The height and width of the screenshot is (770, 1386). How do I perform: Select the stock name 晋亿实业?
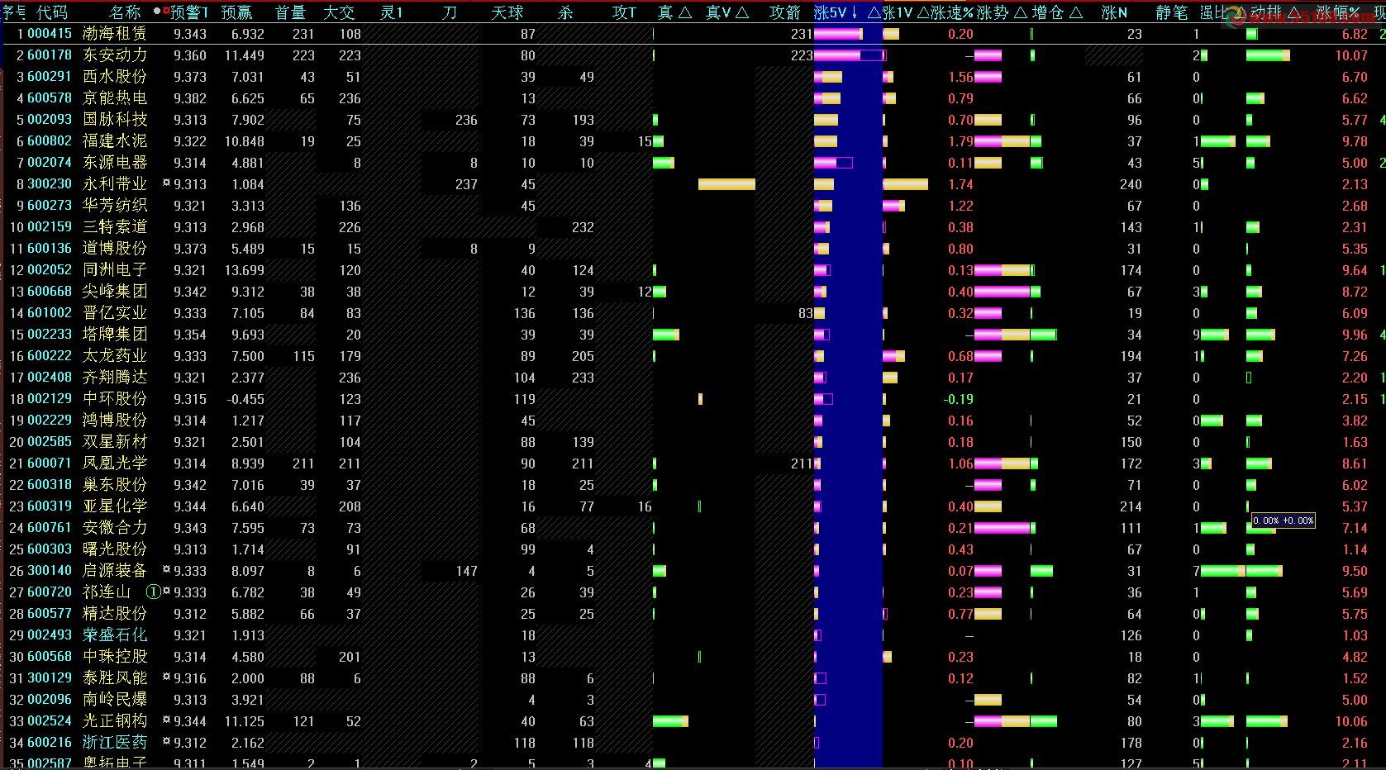click(x=115, y=313)
